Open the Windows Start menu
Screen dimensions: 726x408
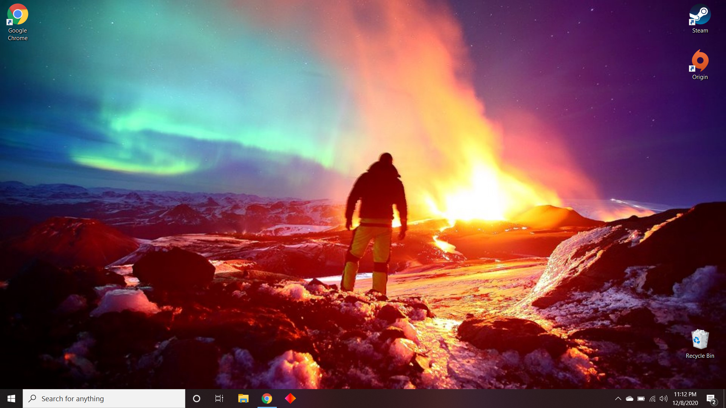(11, 399)
